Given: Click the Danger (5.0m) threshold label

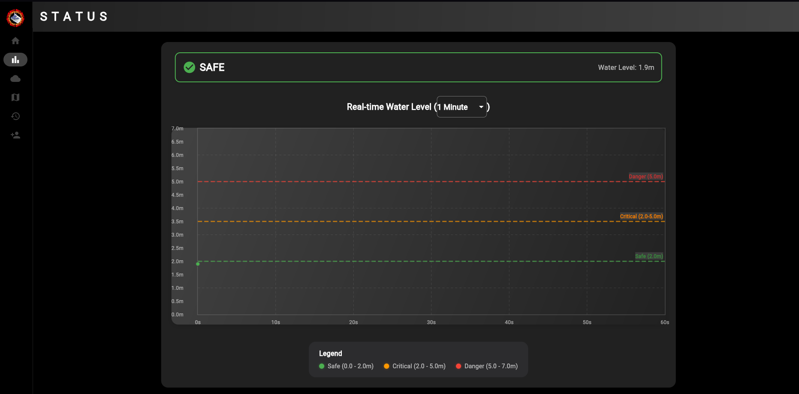Looking at the screenshot, I should click(646, 177).
